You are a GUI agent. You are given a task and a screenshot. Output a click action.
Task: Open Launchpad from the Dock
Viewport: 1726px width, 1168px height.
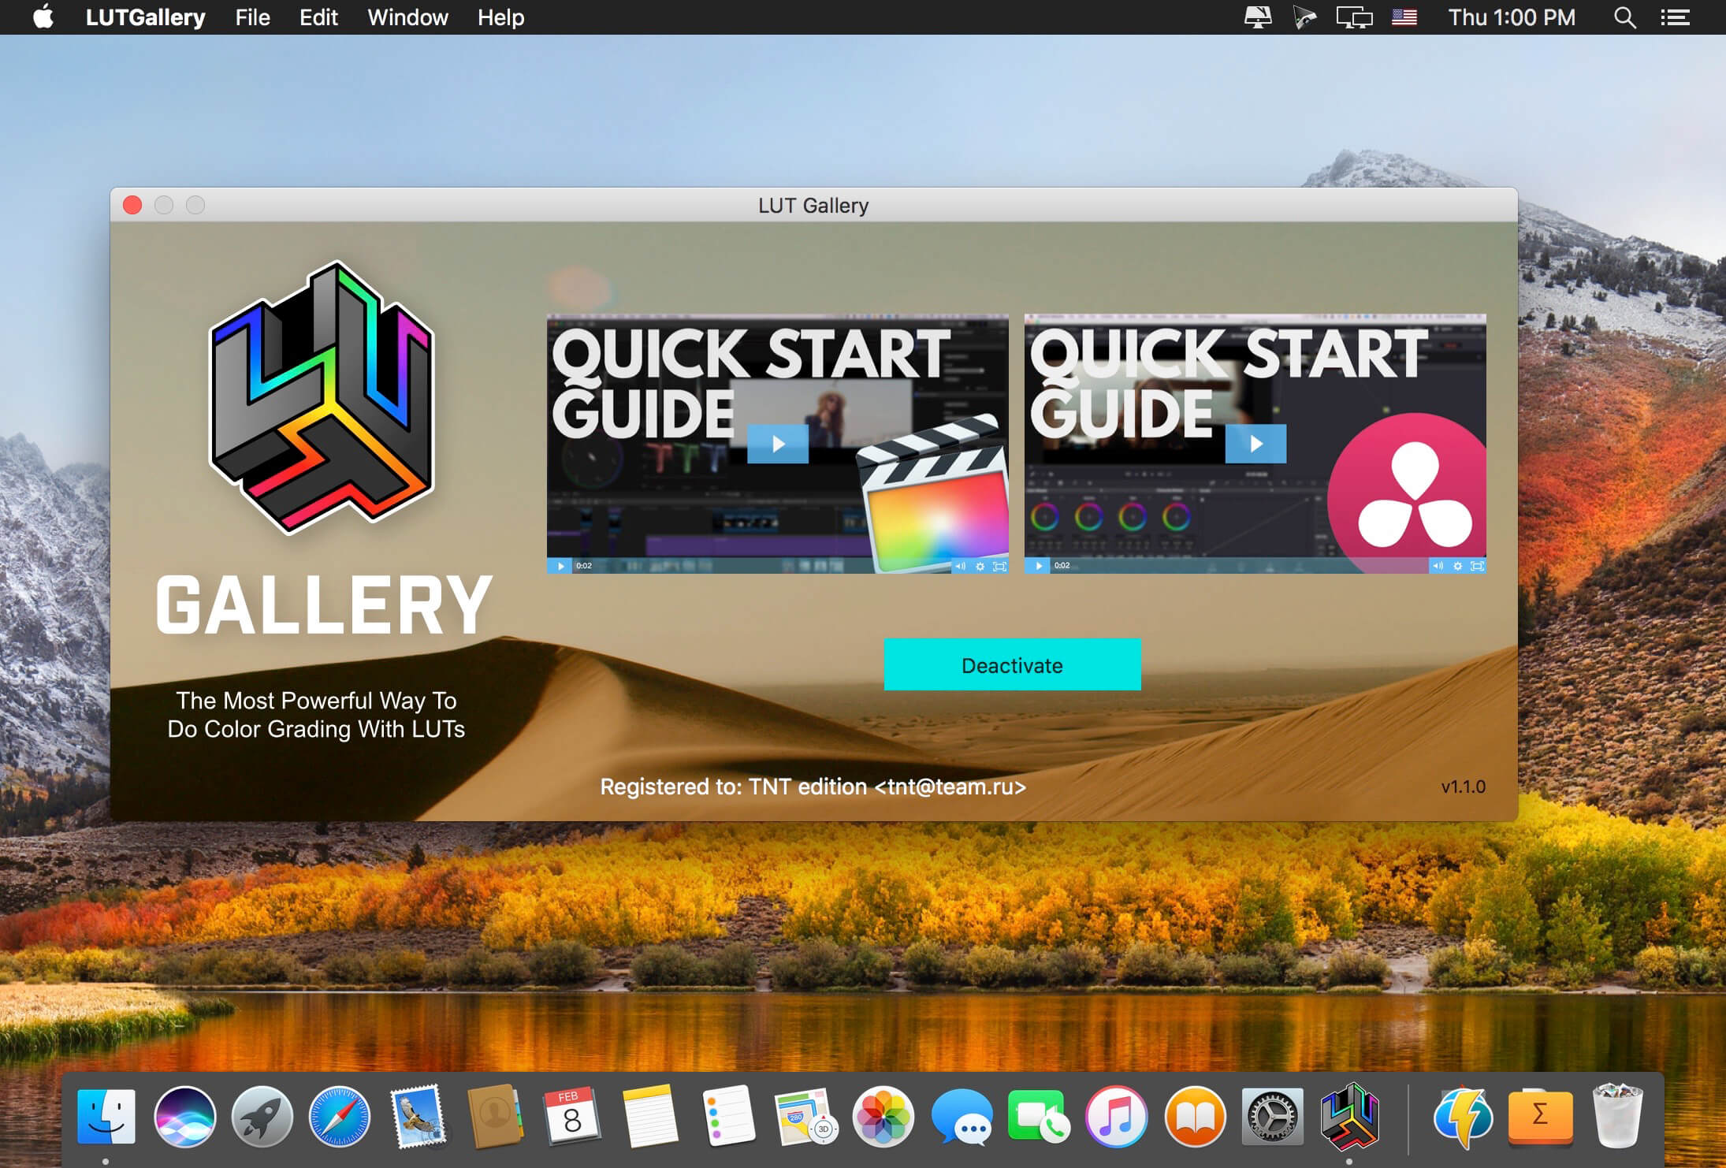262,1116
